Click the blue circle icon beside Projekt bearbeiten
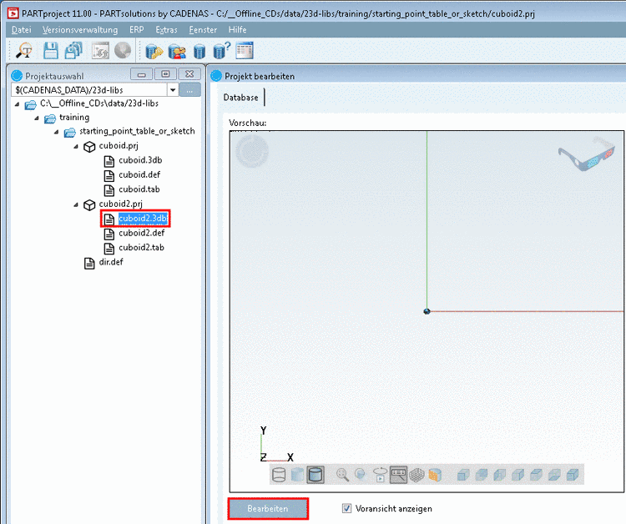This screenshot has height=524, width=626. pyautogui.click(x=216, y=76)
